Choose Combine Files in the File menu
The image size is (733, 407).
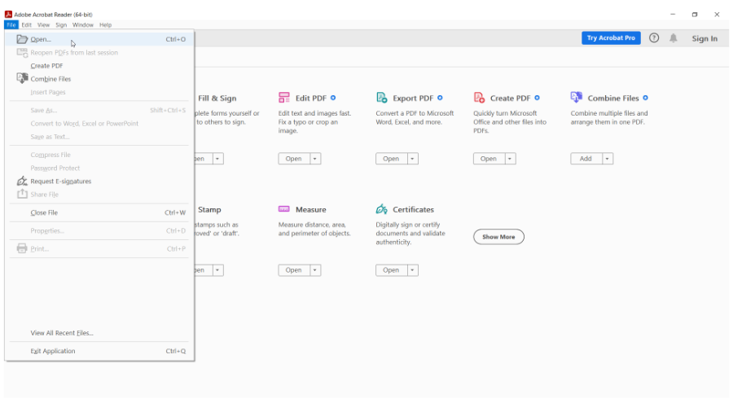pyautogui.click(x=99, y=79)
